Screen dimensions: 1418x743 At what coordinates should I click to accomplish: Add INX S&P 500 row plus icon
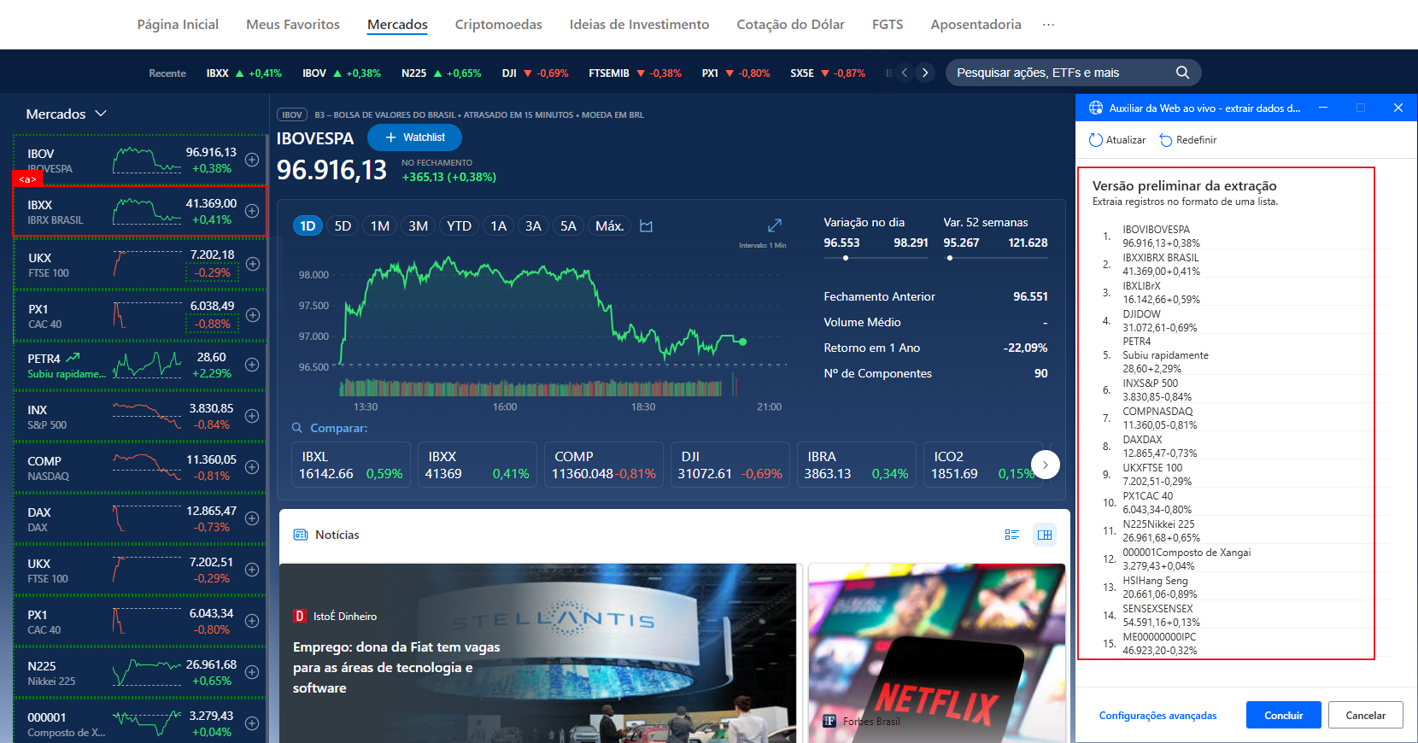252,416
